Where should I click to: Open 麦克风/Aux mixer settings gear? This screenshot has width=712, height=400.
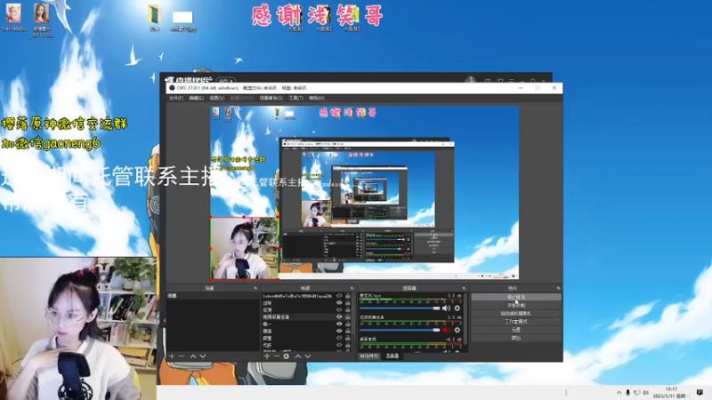pos(457,308)
